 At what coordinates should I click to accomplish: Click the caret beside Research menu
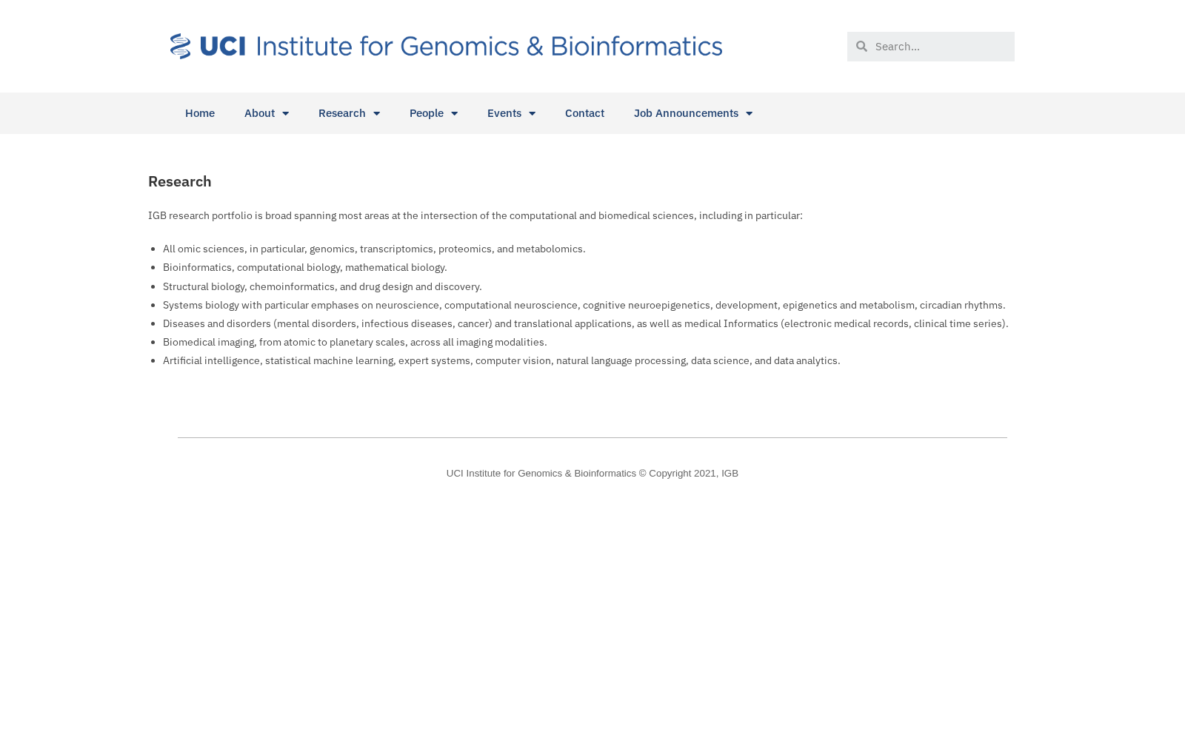pyautogui.click(x=376, y=113)
